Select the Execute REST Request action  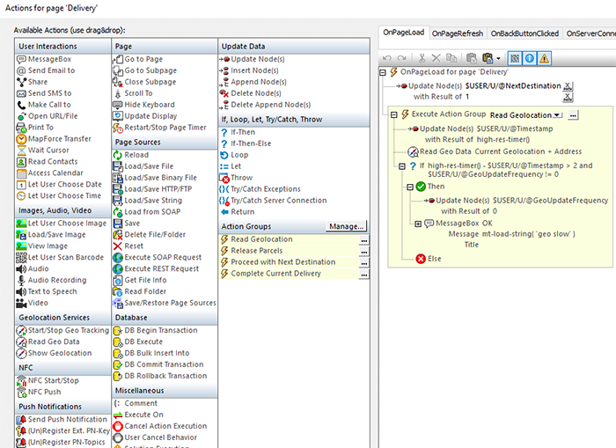(x=163, y=268)
